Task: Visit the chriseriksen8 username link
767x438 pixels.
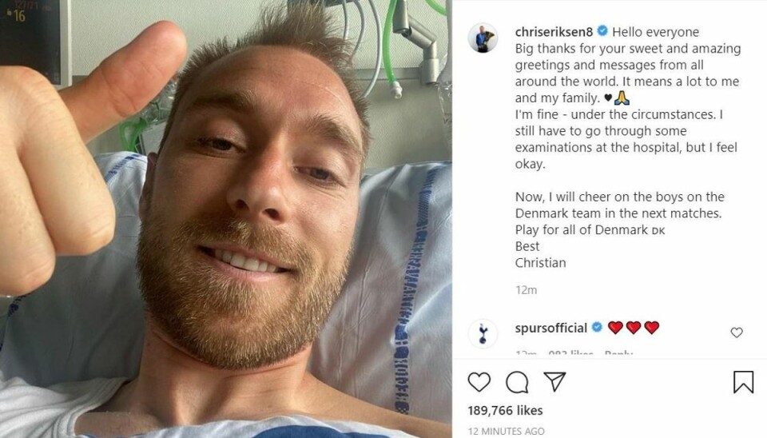Action: click(x=554, y=32)
